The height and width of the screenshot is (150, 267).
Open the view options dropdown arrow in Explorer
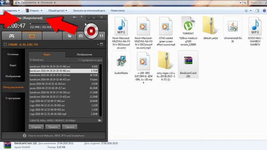tap(251, 11)
